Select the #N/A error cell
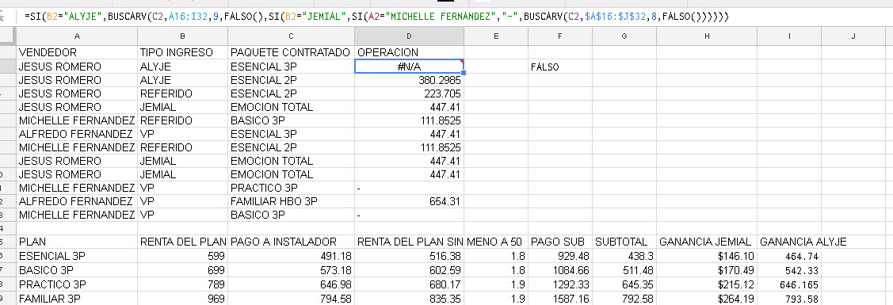The image size is (893, 305). point(409,66)
